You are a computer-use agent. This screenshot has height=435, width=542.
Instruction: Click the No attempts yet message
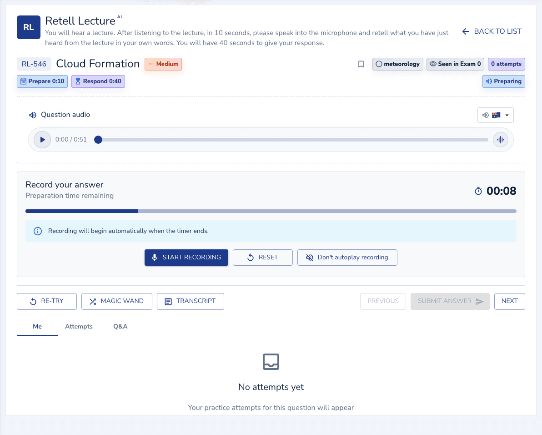click(271, 387)
